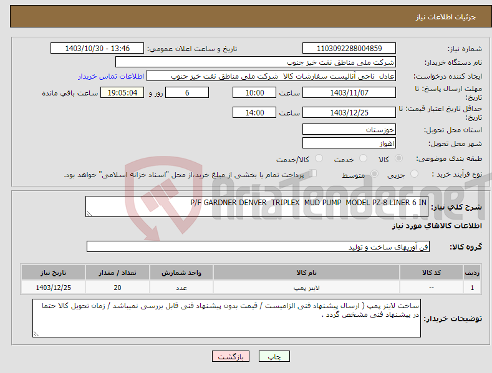Click the شرح کلی نیاز label
Viewport: 492px width, 373px height.
456,207
